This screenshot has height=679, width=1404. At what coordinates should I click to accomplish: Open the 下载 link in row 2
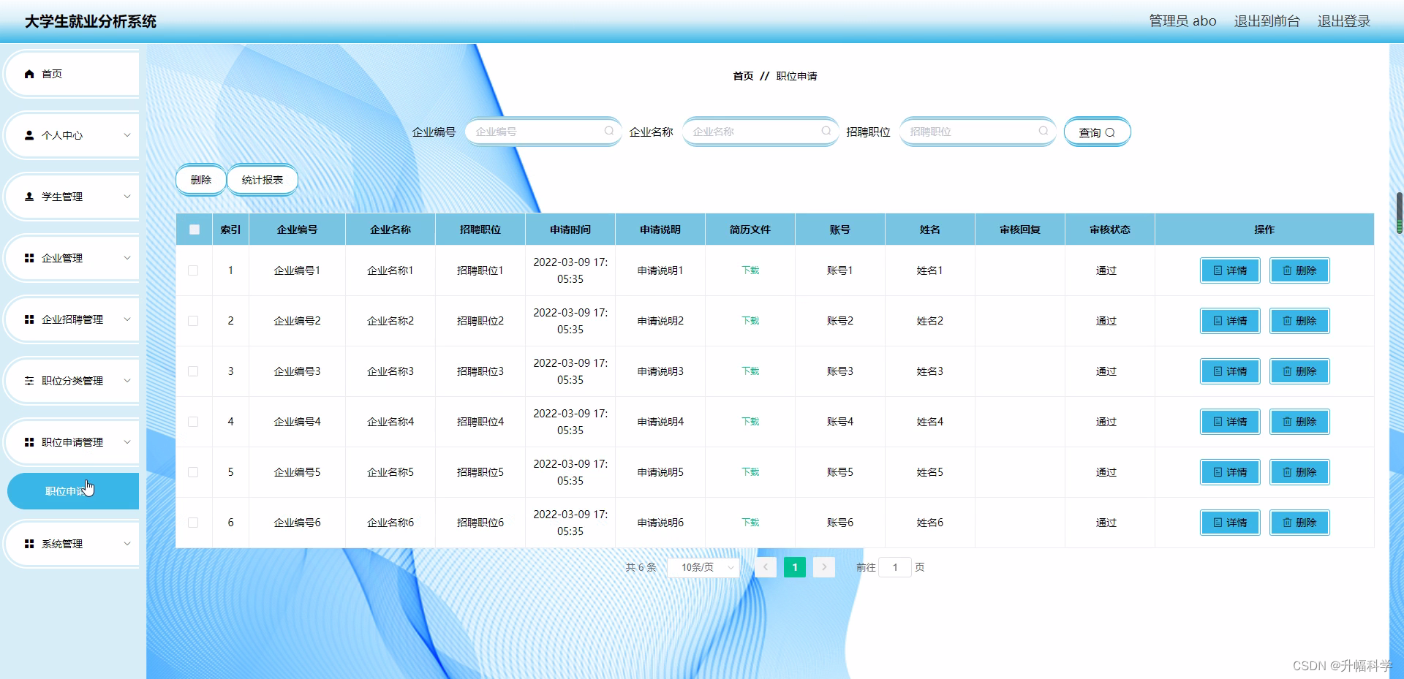(749, 320)
